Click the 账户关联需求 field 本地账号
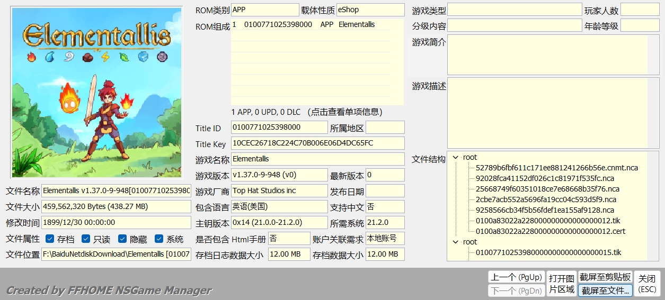The height and width of the screenshot is (300, 665). click(385, 239)
